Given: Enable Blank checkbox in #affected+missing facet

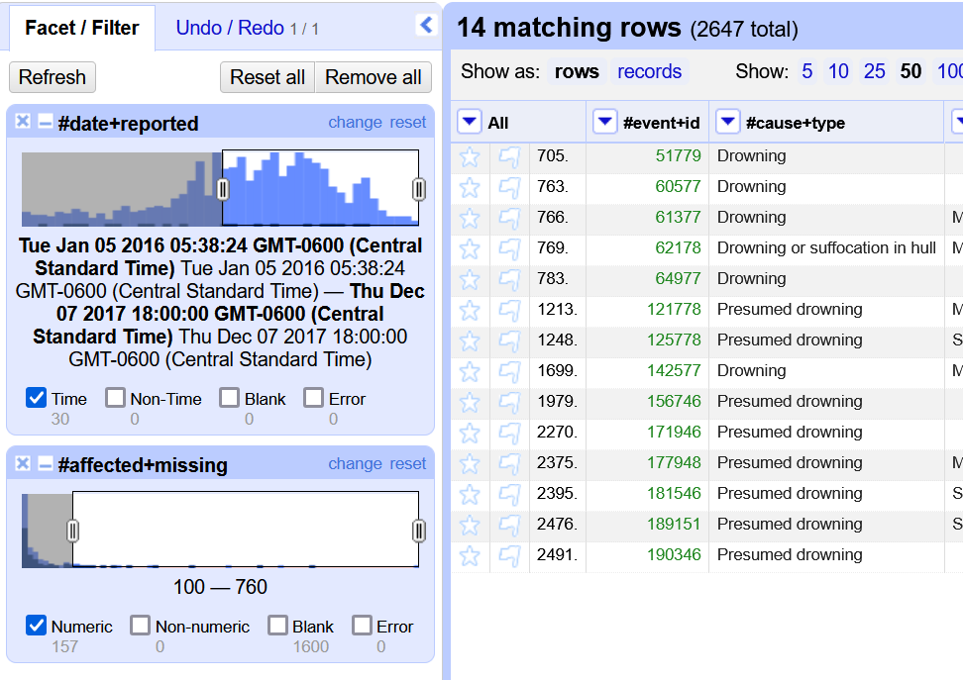Looking at the screenshot, I should point(278,626).
